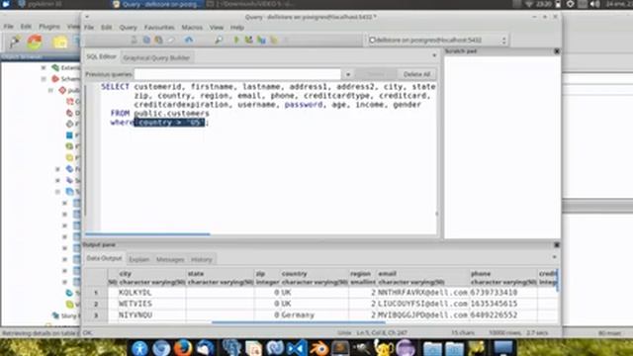Expand the Extensions tree node

point(44,68)
